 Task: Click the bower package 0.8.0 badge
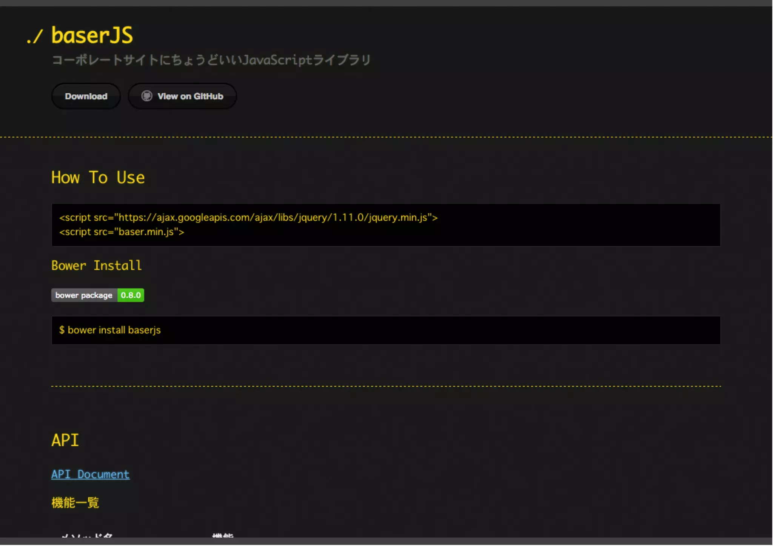tap(98, 295)
